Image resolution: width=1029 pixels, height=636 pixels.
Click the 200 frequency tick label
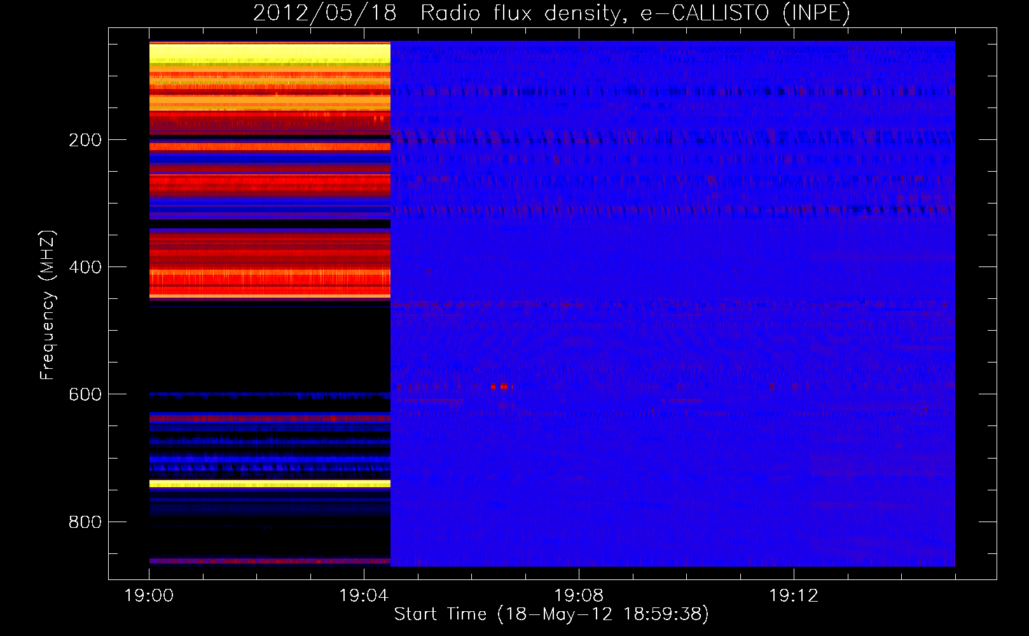tap(85, 140)
